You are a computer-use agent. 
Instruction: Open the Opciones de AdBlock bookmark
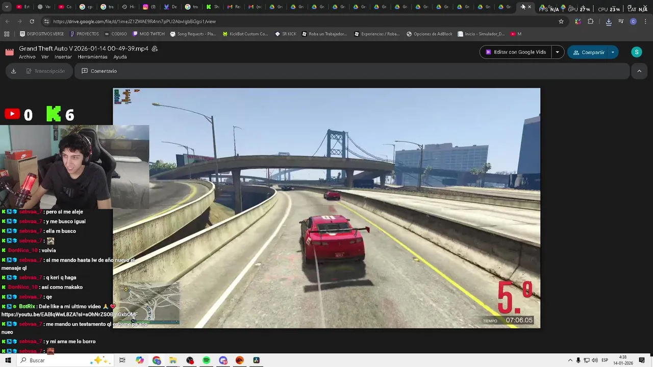429,34
